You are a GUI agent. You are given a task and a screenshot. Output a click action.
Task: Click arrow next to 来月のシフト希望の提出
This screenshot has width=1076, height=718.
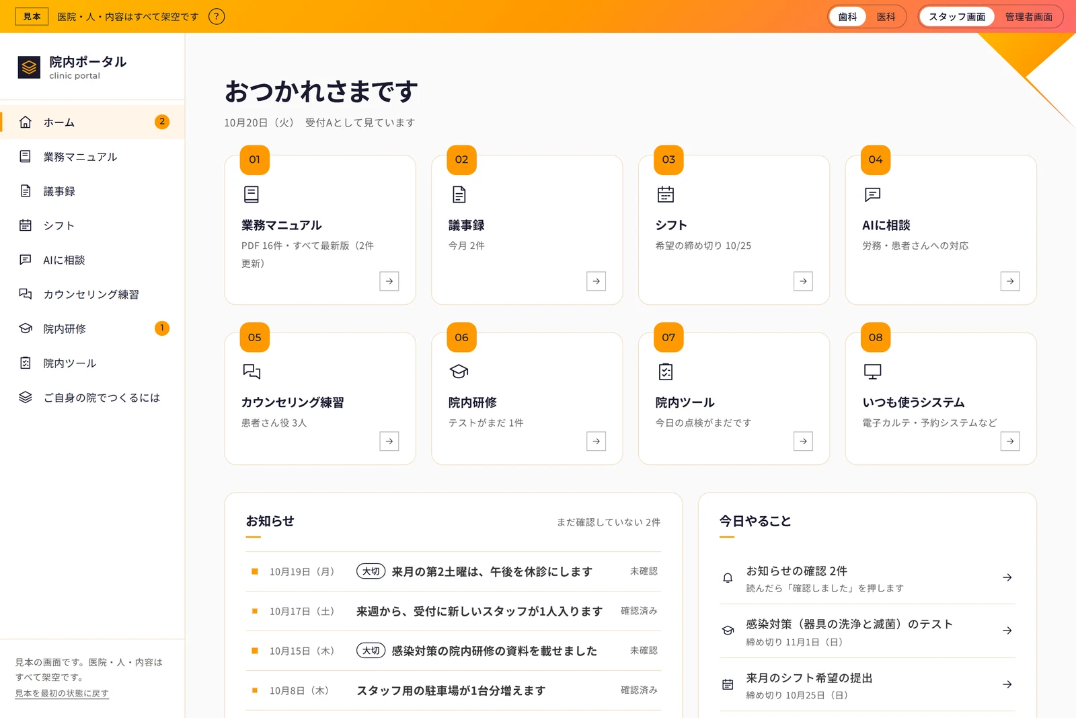click(x=1007, y=684)
